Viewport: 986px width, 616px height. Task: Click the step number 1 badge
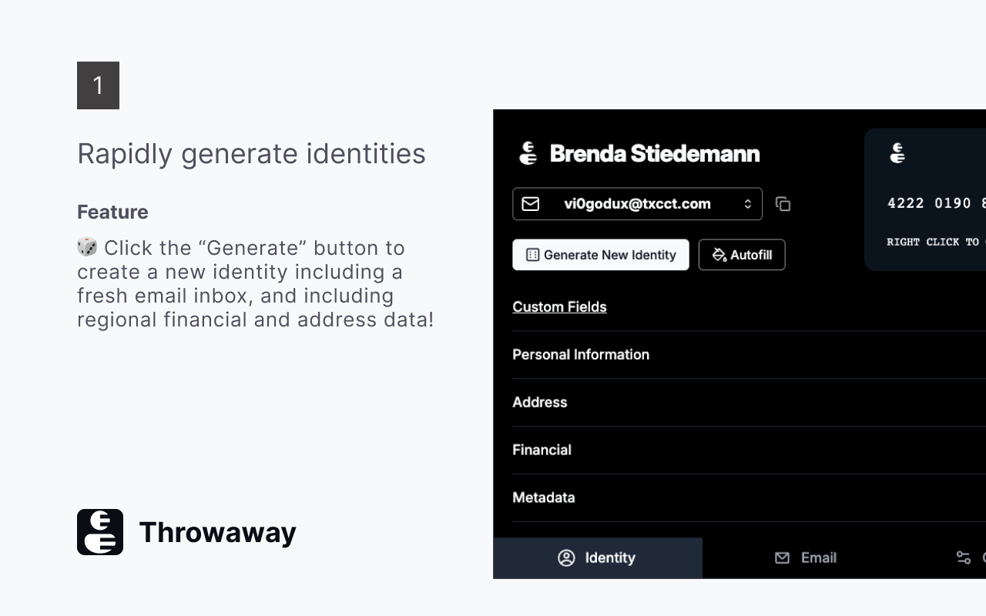tap(98, 85)
